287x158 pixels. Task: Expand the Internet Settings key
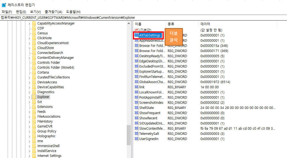[29, 156]
